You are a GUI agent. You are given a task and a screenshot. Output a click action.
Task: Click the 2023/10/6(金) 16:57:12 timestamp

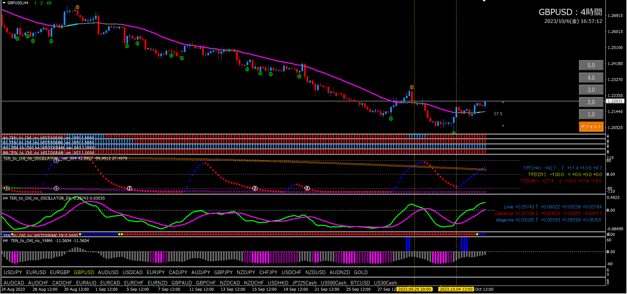(573, 21)
